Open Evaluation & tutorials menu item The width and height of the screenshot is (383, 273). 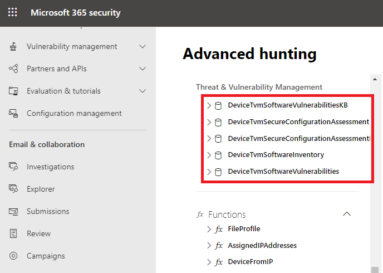tap(63, 91)
